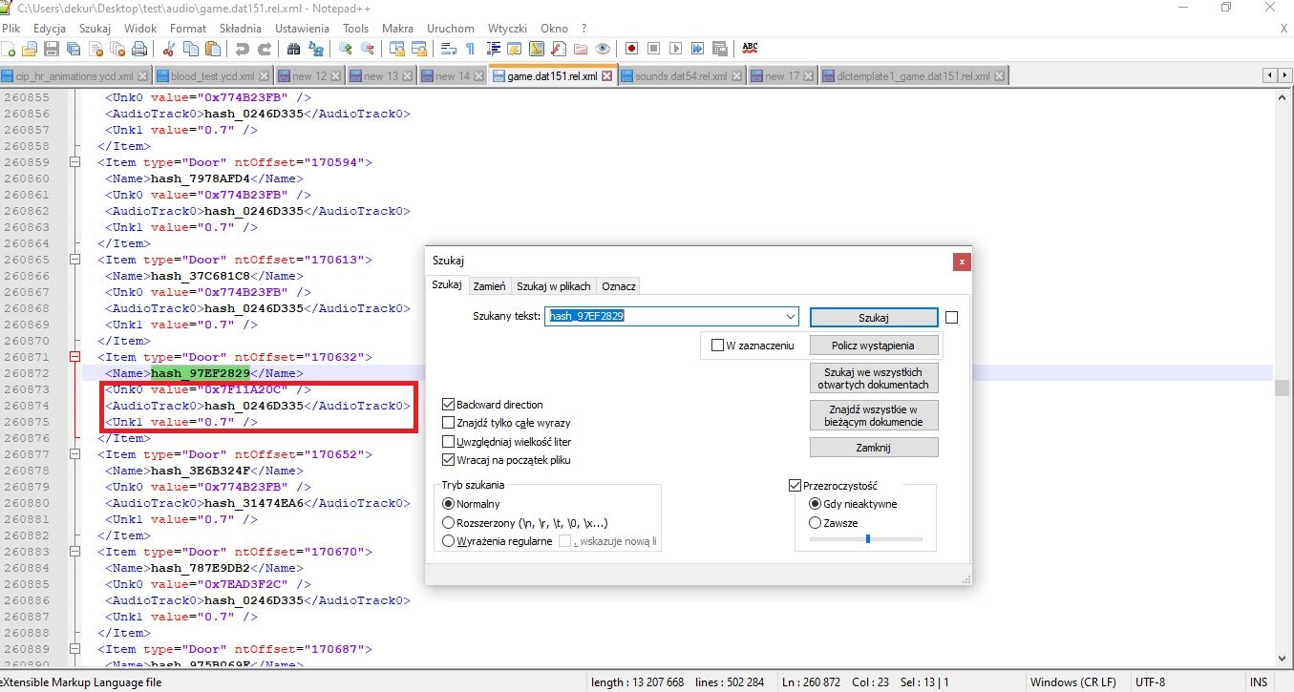This screenshot has height=692, width=1294.
Task: Switch to the sounds.dat54.rel.xml document tab
Action: (x=681, y=76)
